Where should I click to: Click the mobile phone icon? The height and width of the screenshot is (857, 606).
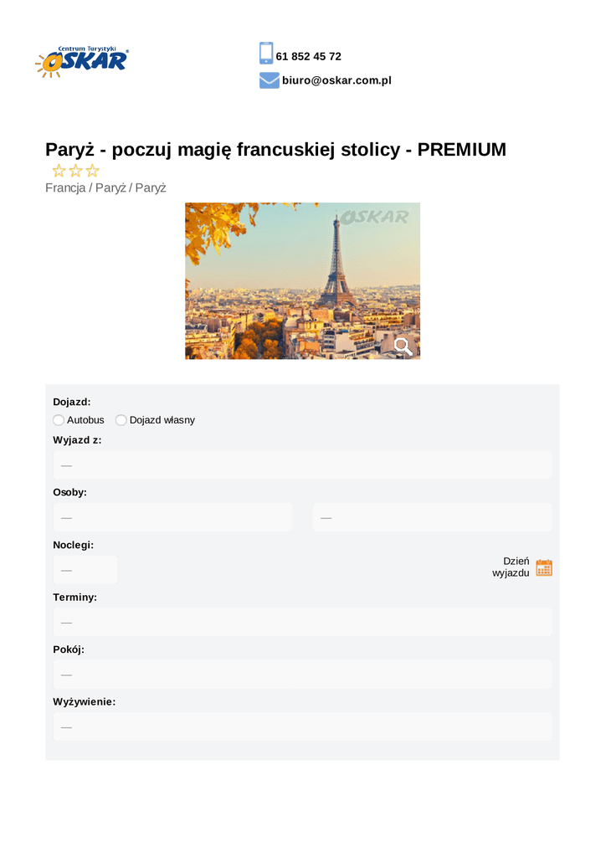tap(266, 53)
